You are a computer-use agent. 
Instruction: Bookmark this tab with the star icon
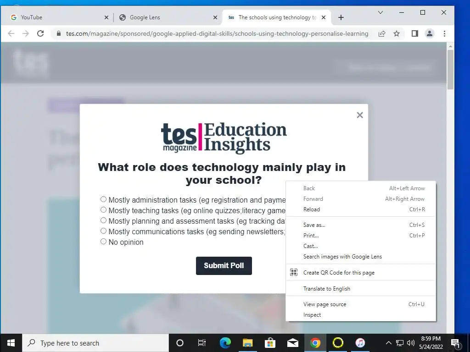397,33
